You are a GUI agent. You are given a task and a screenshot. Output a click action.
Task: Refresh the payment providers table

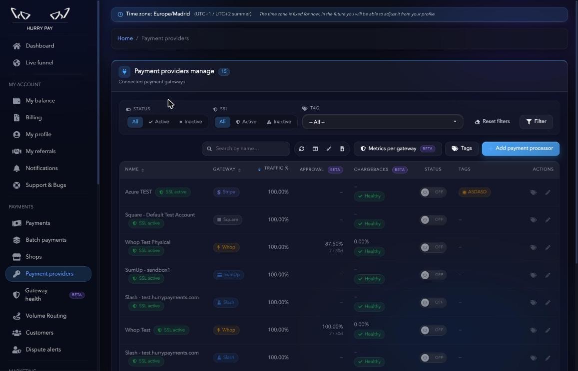pos(302,149)
